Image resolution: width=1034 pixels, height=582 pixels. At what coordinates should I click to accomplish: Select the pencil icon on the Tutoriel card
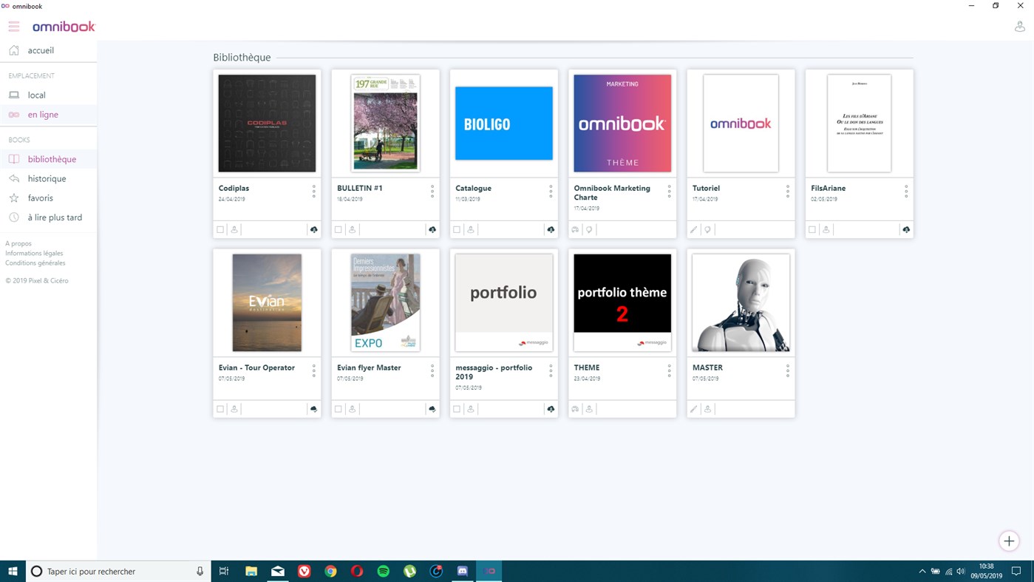tap(693, 229)
